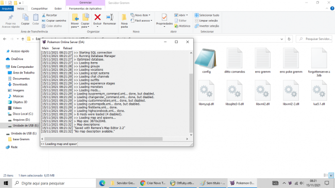Open recent locations dropdown arrow
Screen dimensions: 335x188
(18, 39)
